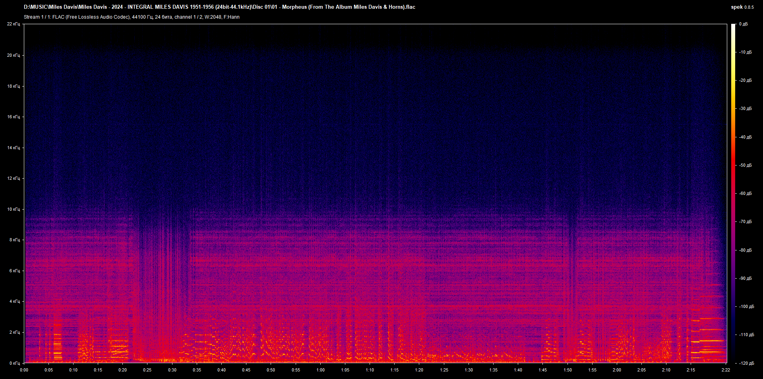Click the 1:25 time axis label
Viewport: 763px width, 379px height.
pyautogui.click(x=444, y=370)
